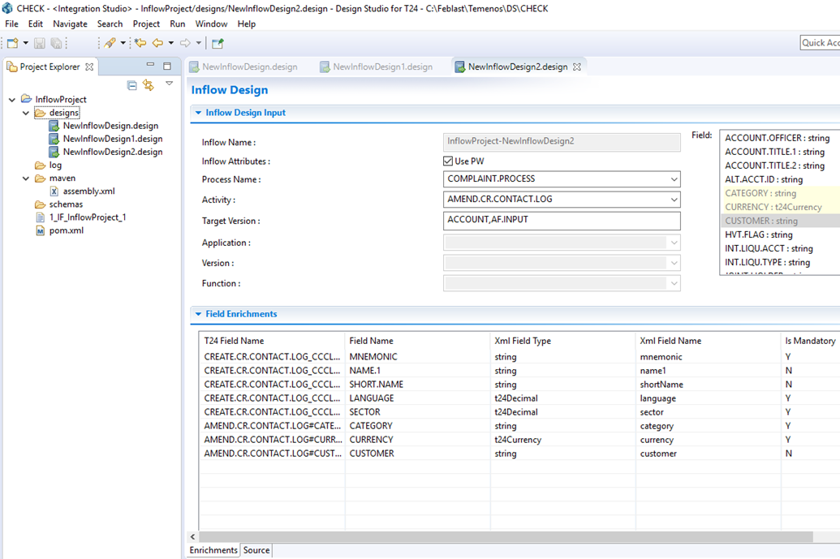Click the New wizard toolbar icon
This screenshot has width=840, height=559.
point(13,43)
